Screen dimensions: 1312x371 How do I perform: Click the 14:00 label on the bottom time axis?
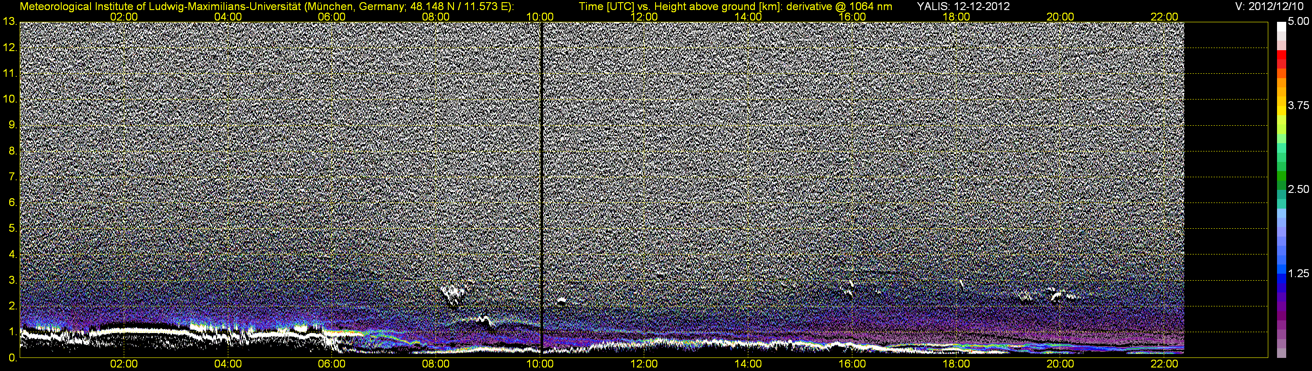[748, 364]
